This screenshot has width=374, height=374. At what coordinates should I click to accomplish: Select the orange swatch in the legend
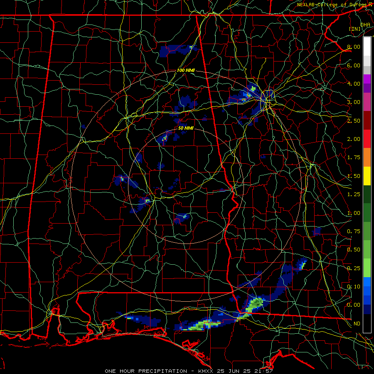(x=367, y=157)
